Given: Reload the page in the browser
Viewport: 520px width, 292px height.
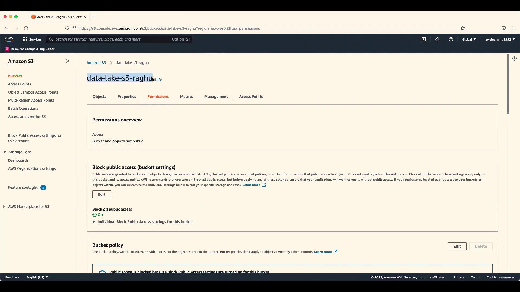Looking at the screenshot, I should (x=26, y=28).
